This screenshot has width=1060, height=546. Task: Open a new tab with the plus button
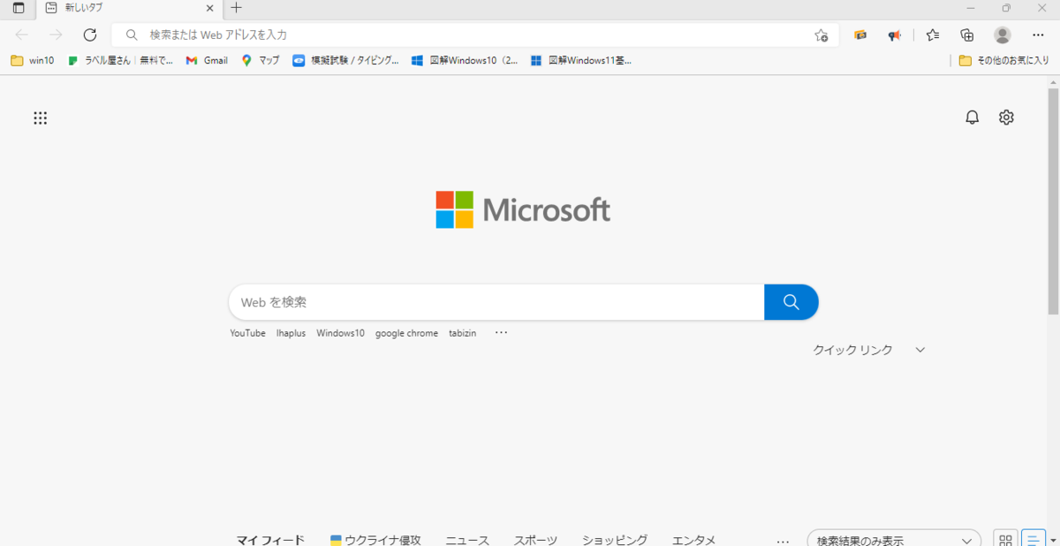tap(236, 8)
